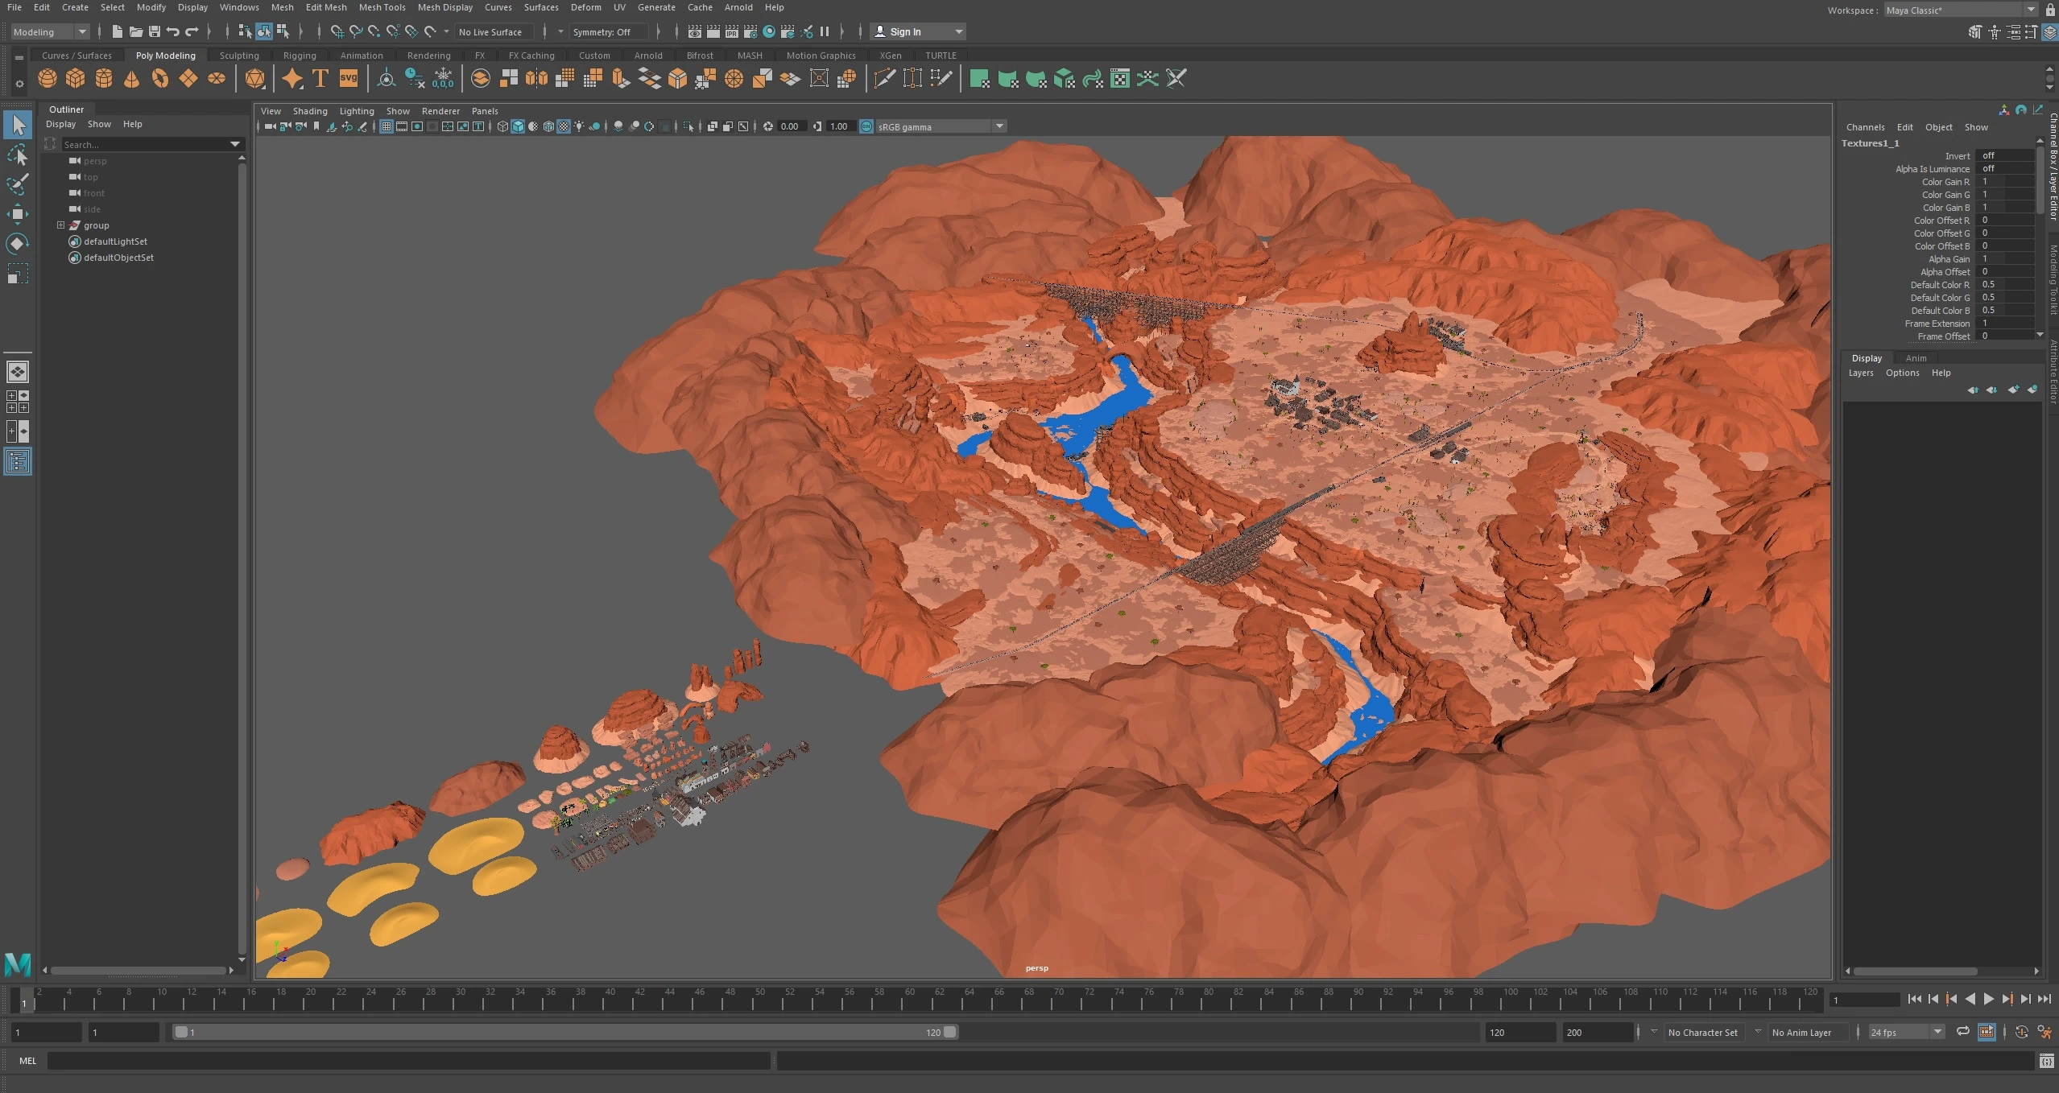Click the polygon type text tool
This screenshot has height=1093, width=2059.
coord(320,78)
